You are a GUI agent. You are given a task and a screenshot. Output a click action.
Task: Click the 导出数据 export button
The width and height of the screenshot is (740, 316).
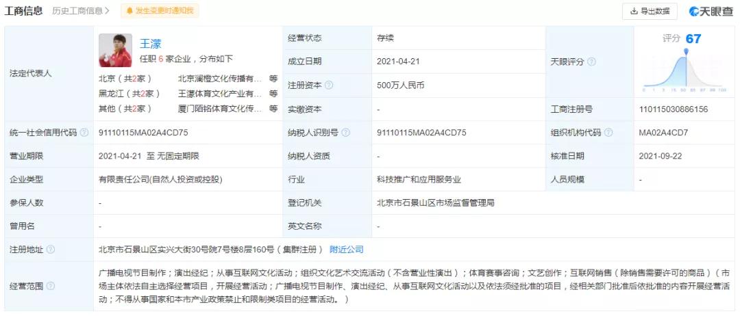point(650,12)
